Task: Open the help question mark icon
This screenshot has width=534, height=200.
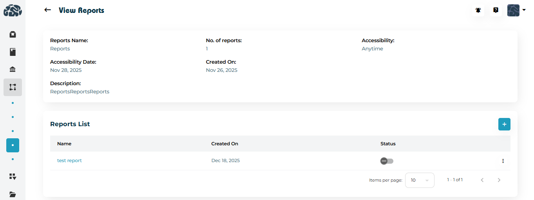Action: (496, 11)
